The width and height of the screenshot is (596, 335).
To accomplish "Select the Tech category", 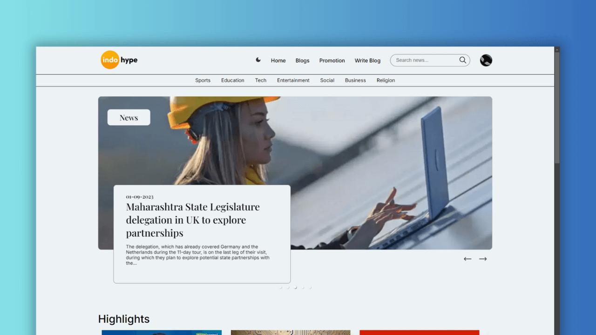I will click(x=260, y=80).
